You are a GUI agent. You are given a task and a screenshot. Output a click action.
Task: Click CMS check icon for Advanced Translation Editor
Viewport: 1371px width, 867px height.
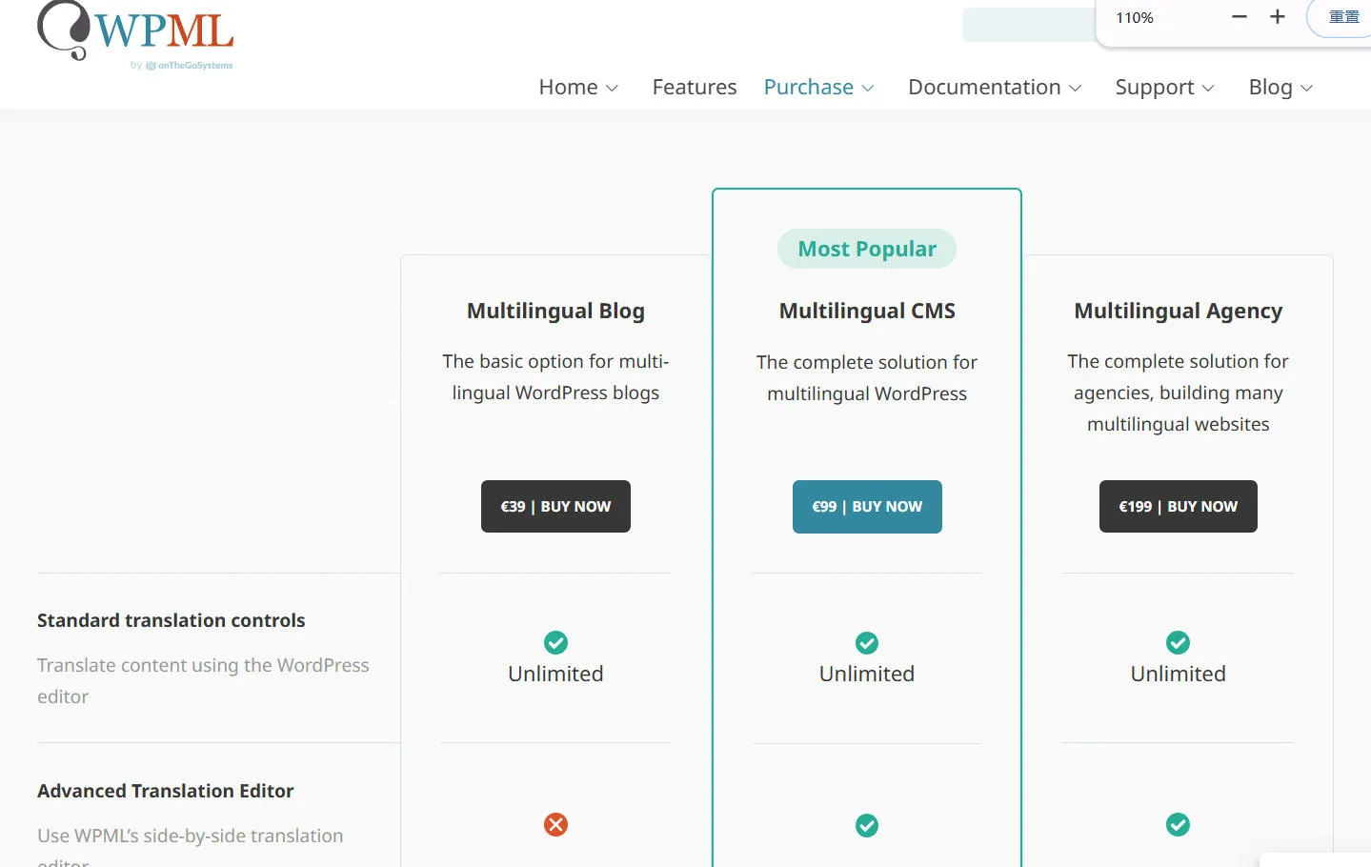867,825
